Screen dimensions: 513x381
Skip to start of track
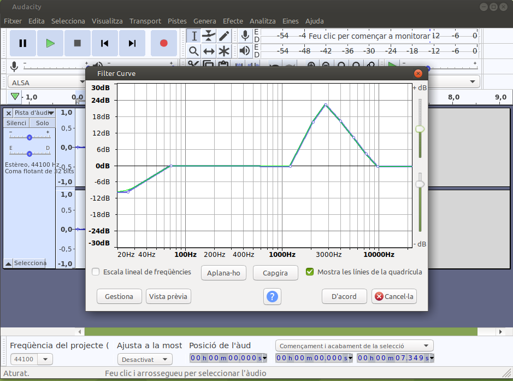105,43
